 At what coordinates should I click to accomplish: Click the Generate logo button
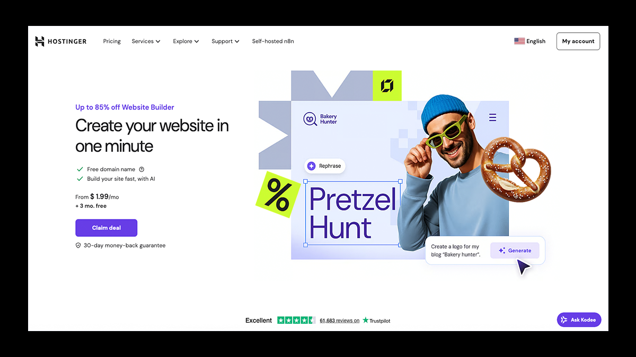coord(515,251)
